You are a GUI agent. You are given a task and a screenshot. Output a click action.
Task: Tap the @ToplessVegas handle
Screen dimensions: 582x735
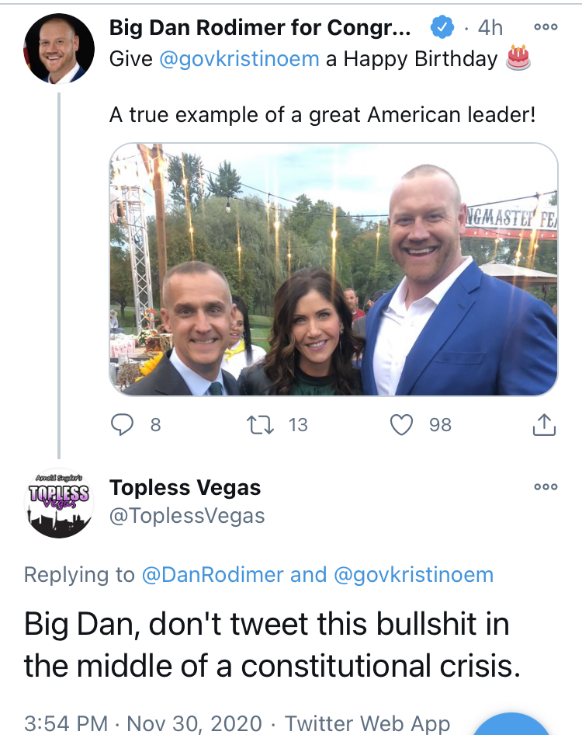pos(187,515)
